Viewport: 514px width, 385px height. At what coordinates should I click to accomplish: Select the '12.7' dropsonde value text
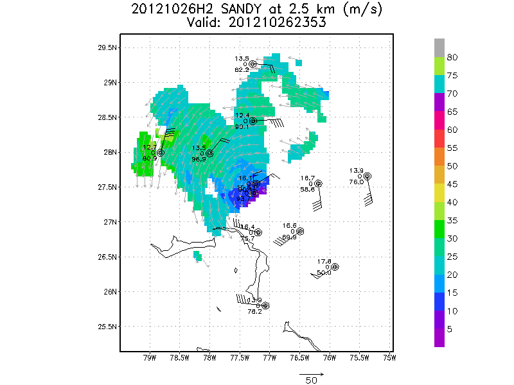(x=150, y=148)
